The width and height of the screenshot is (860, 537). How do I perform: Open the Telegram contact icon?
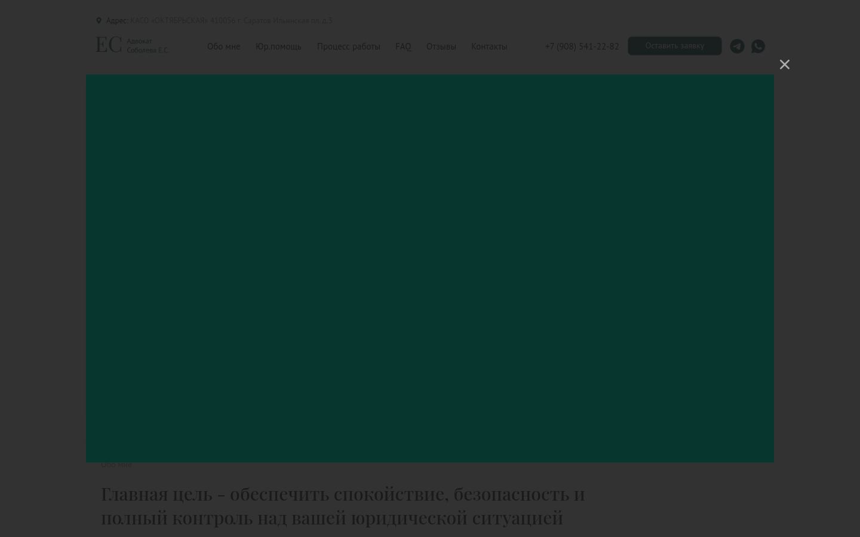pyautogui.click(x=737, y=46)
